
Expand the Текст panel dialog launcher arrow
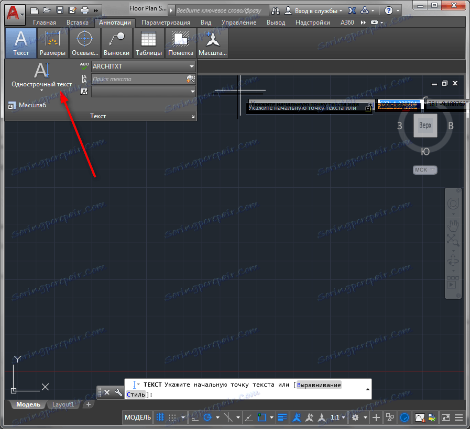(193, 117)
